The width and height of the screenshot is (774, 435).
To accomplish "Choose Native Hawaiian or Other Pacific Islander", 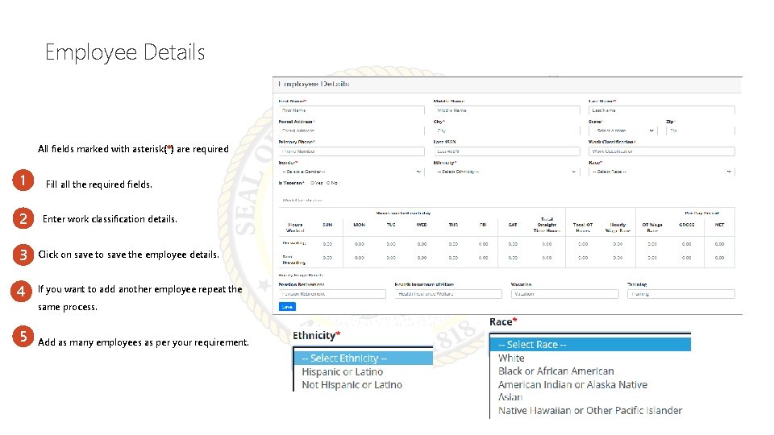I will [590, 410].
